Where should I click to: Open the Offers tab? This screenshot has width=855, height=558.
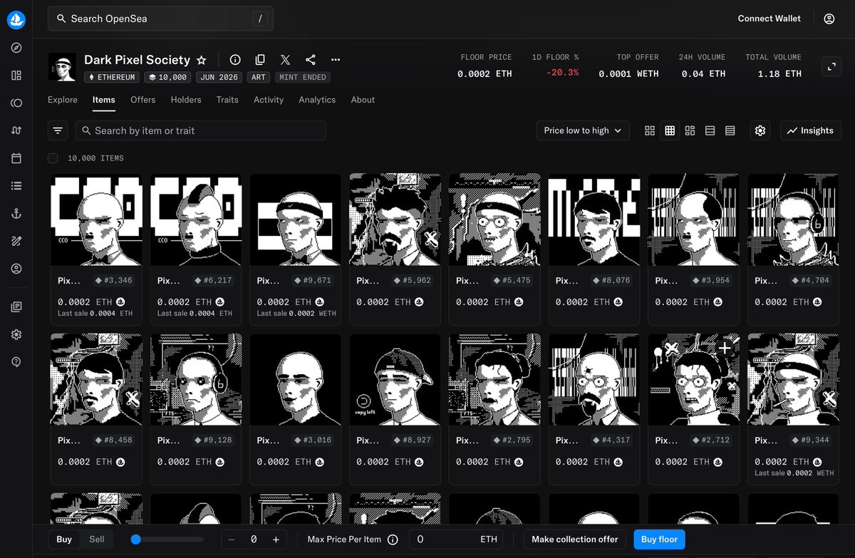point(143,100)
